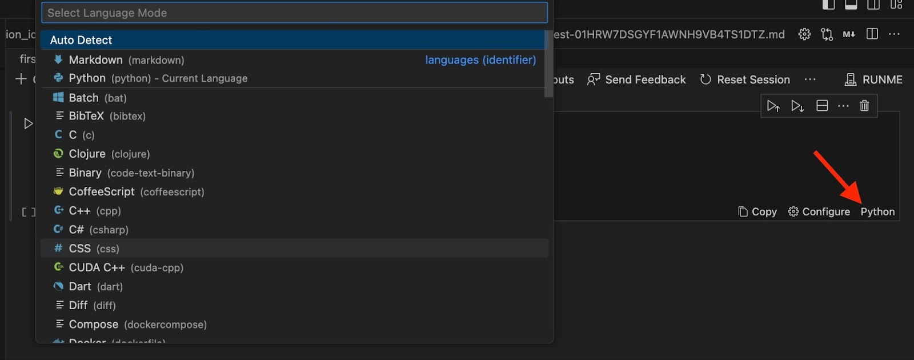Toggle the primary sidebar visibility
The height and width of the screenshot is (360, 914).
[x=828, y=5]
